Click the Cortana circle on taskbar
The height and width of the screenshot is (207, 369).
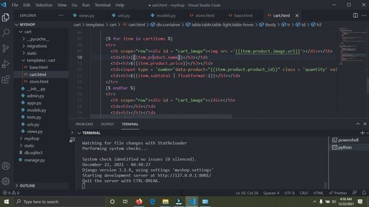[112, 202]
